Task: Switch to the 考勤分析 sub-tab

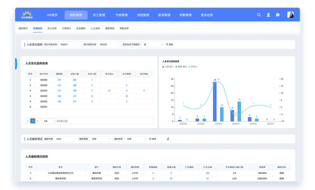Action: 124,28
